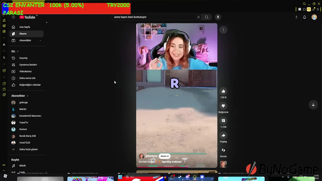Open Daha sonra izle

pos(26,78)
